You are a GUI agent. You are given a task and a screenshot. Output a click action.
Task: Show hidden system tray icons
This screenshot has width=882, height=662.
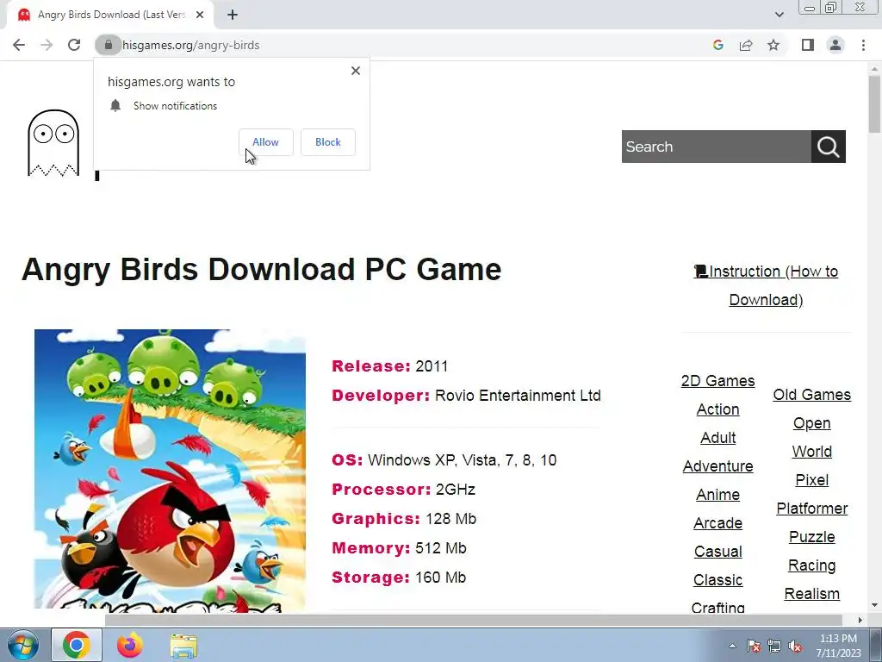pos(732,646)
